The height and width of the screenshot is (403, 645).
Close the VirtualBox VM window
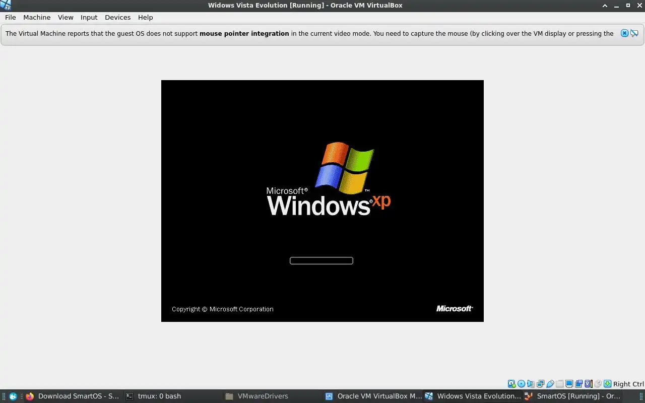pos(639,5)
